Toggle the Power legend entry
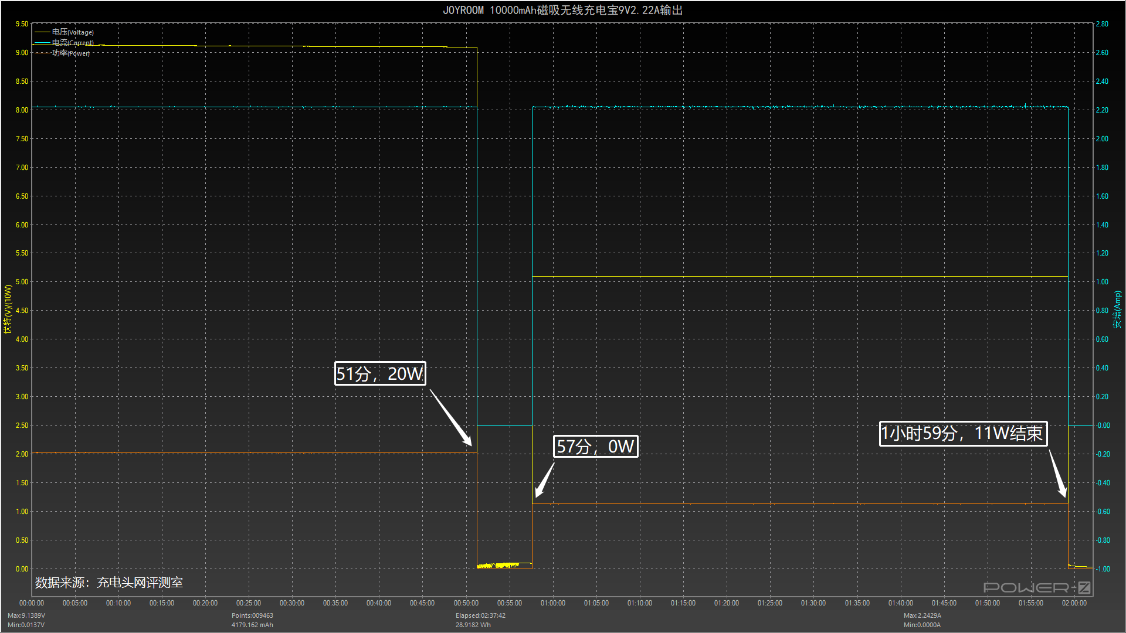The width and height of the screenshot is (1126, 633). (x=71, y=53)
